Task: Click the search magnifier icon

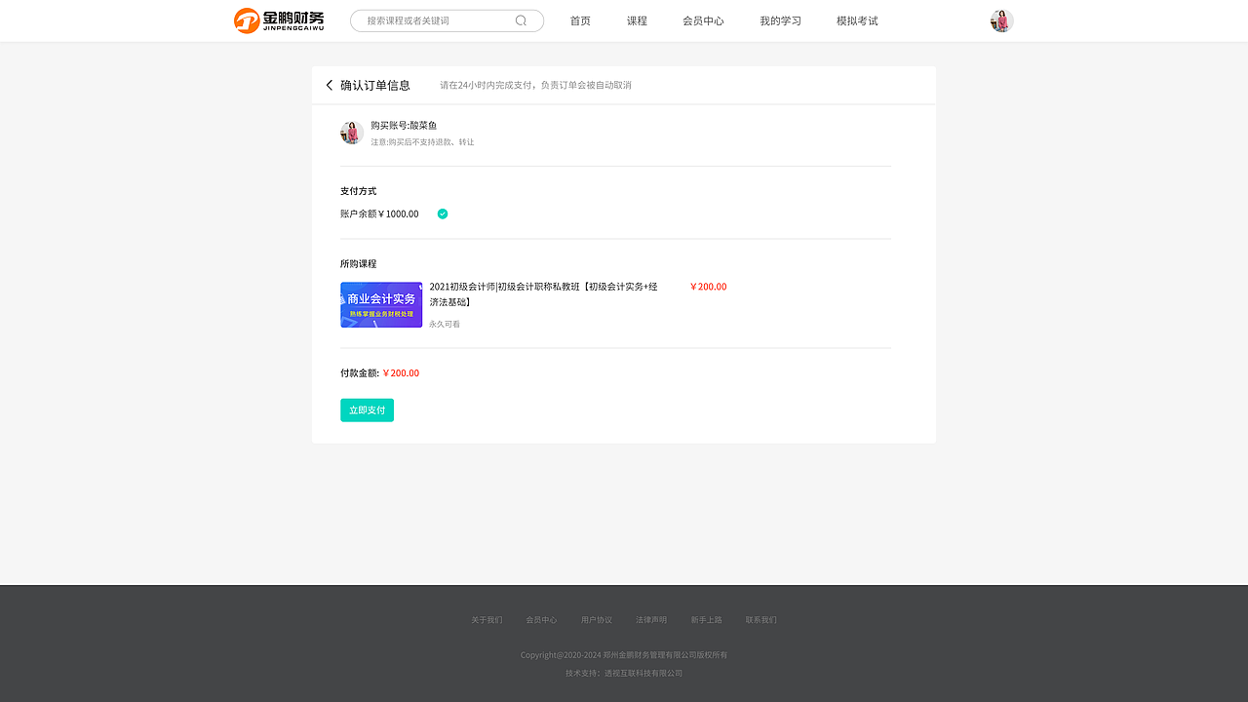Action: [520, 19]
